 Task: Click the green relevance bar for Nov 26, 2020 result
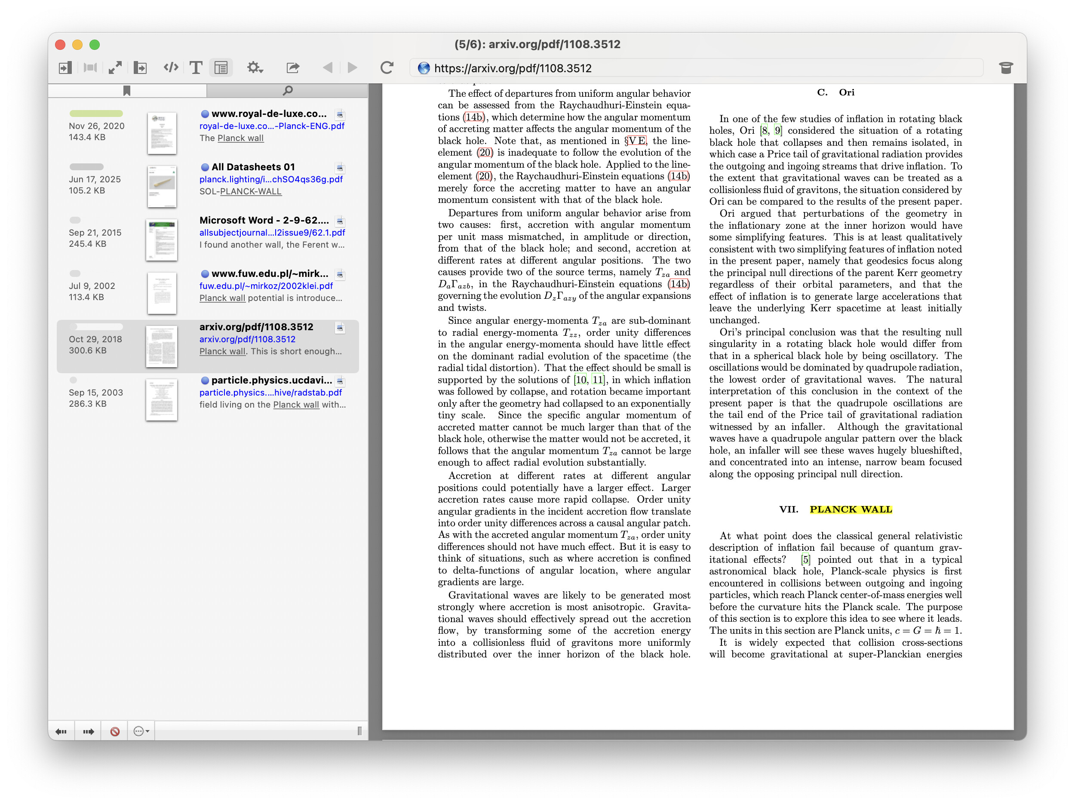coord(96,113)
